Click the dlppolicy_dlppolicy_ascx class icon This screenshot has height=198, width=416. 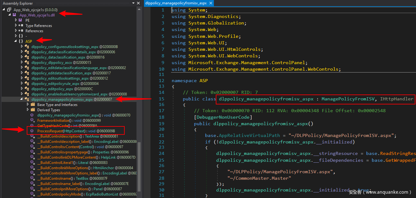coord(27,62)
